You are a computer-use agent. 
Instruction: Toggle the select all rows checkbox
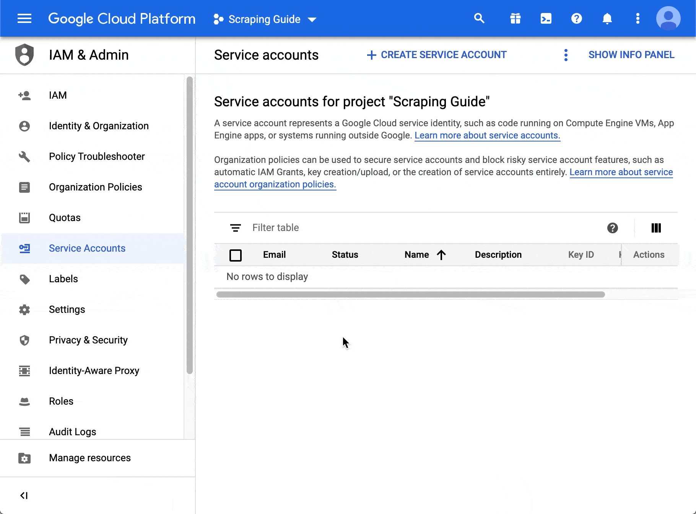pos(236,255)
